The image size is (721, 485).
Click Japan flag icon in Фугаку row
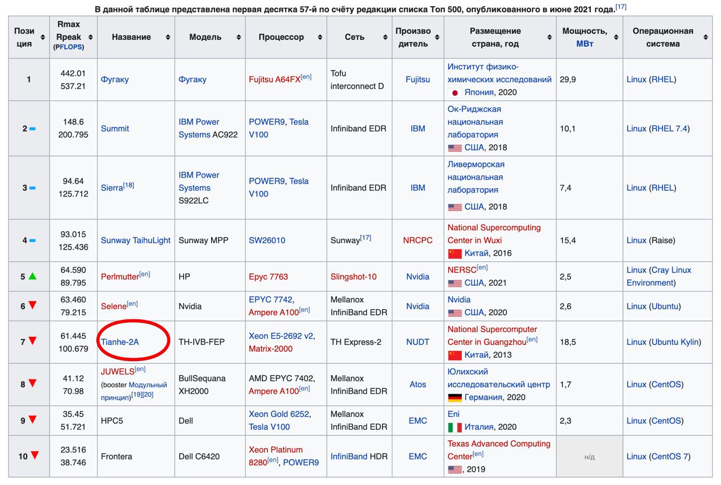pyautogui.click(x=455, y=92)
